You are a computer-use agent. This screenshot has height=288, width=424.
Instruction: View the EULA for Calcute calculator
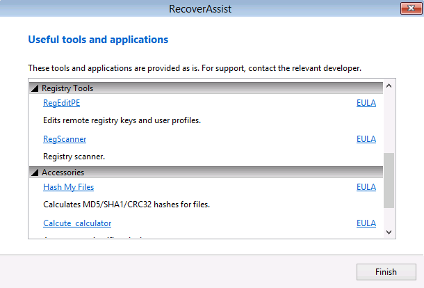(x=366, y=223)
